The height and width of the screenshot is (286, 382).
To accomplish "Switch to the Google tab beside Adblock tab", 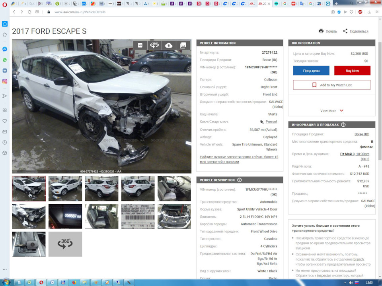I will (286, 4).
